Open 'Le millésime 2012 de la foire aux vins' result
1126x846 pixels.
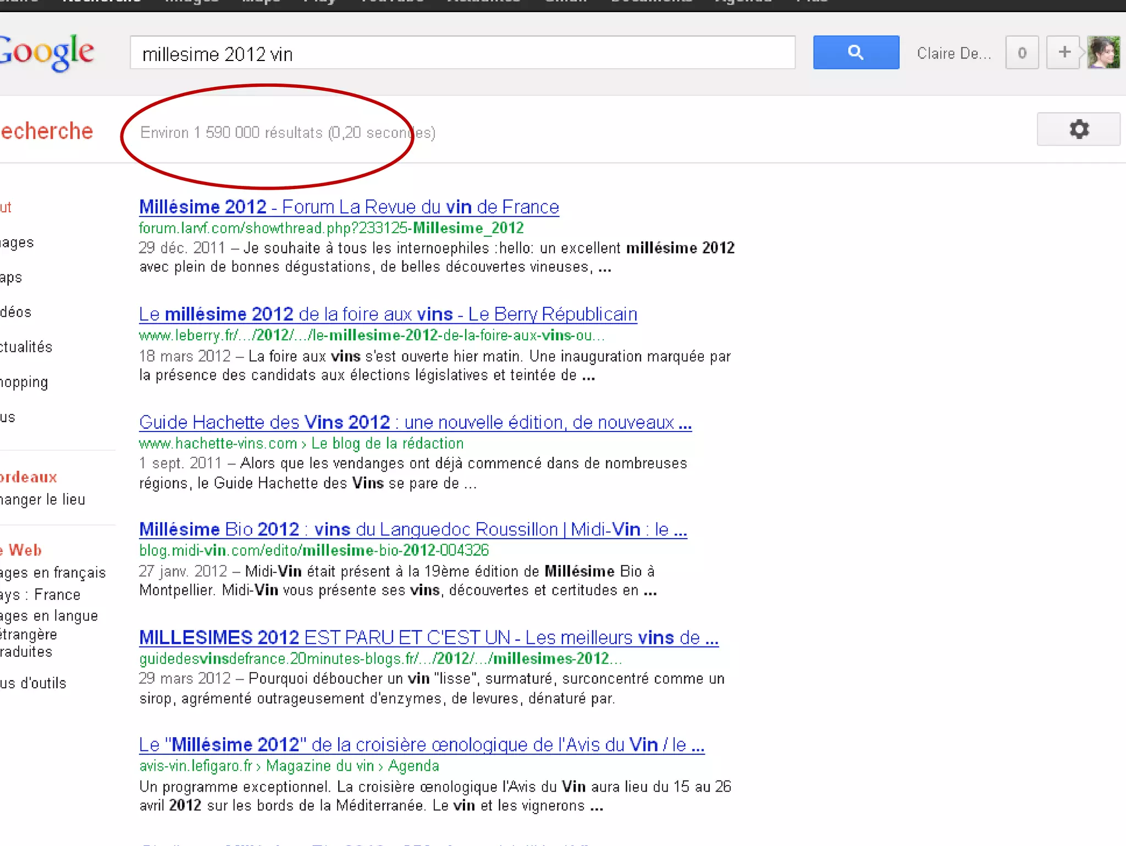[x=388, y=314]
